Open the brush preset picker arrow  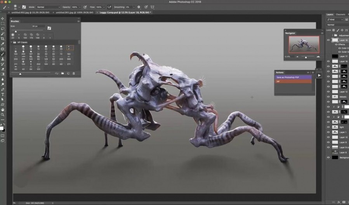[19, 7]
